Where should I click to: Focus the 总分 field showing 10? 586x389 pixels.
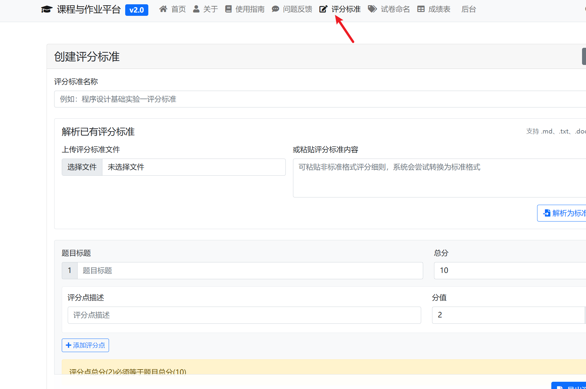(x=510, y=271)
